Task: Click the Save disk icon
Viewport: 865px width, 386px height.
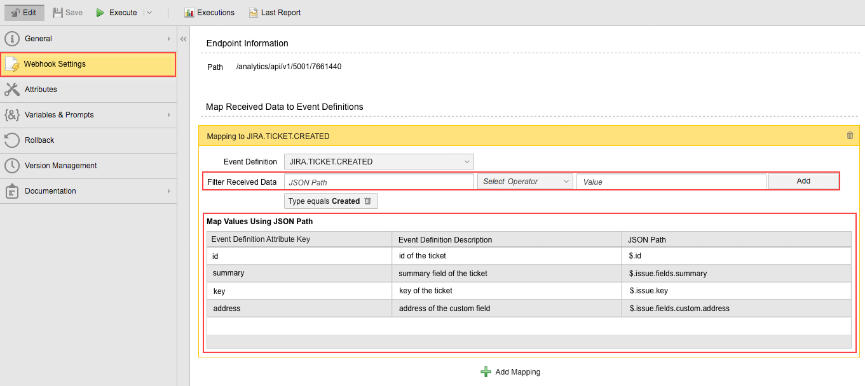Action: (58, 13)
